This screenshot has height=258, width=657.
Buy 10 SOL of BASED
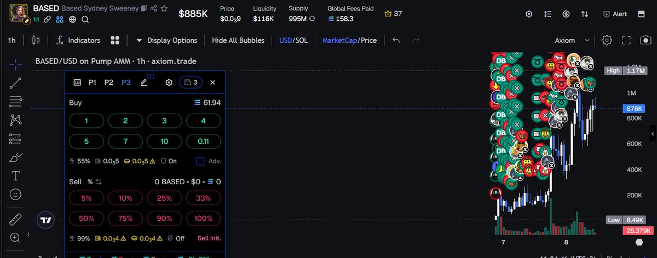tap(164, 141)
